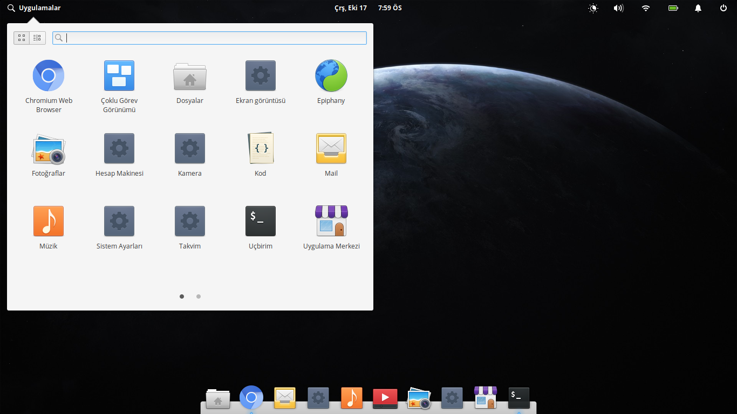Open the home folder icon in the dock
This screenshot has width=737, height=414.
coord(218,399)
